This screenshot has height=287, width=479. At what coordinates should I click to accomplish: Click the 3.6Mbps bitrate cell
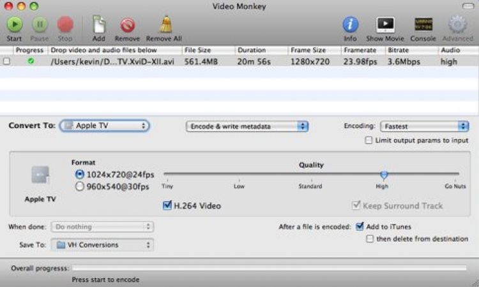click(x=404, y=62)
